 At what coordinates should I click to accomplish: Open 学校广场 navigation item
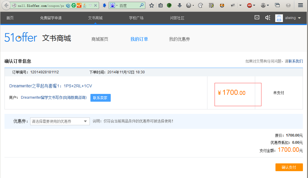click(136, 18)
